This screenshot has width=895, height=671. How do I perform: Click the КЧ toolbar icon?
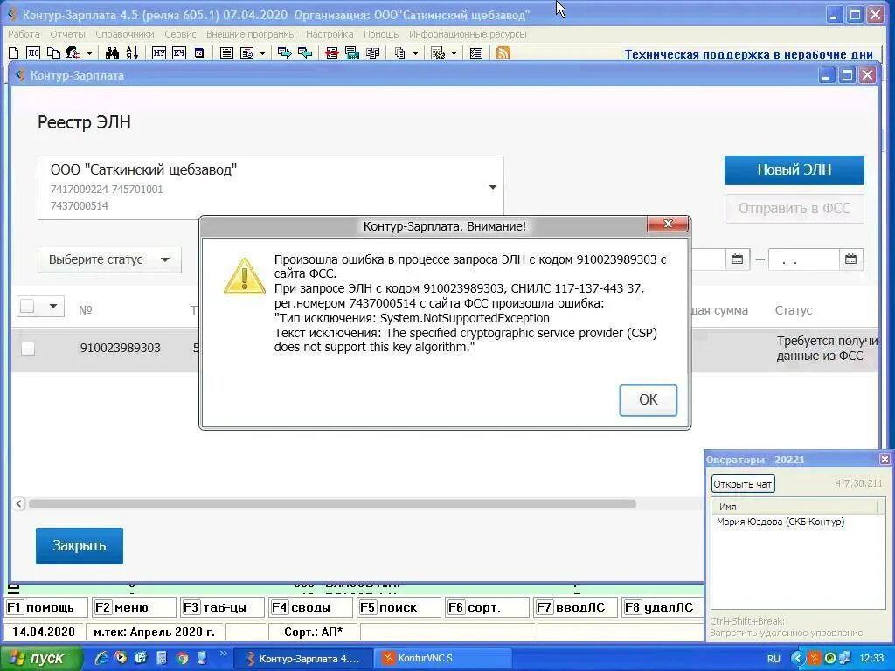(x=178, y=53)
